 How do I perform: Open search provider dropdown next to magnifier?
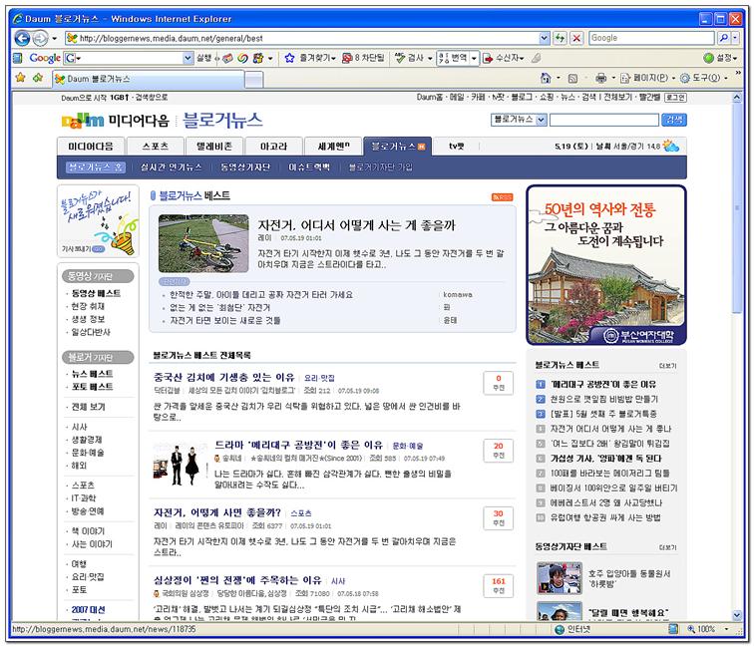735,38
